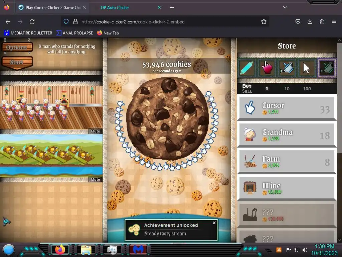The image size is (342, 257).
Task: Save page to Pocket
Action: coord(298,21)
